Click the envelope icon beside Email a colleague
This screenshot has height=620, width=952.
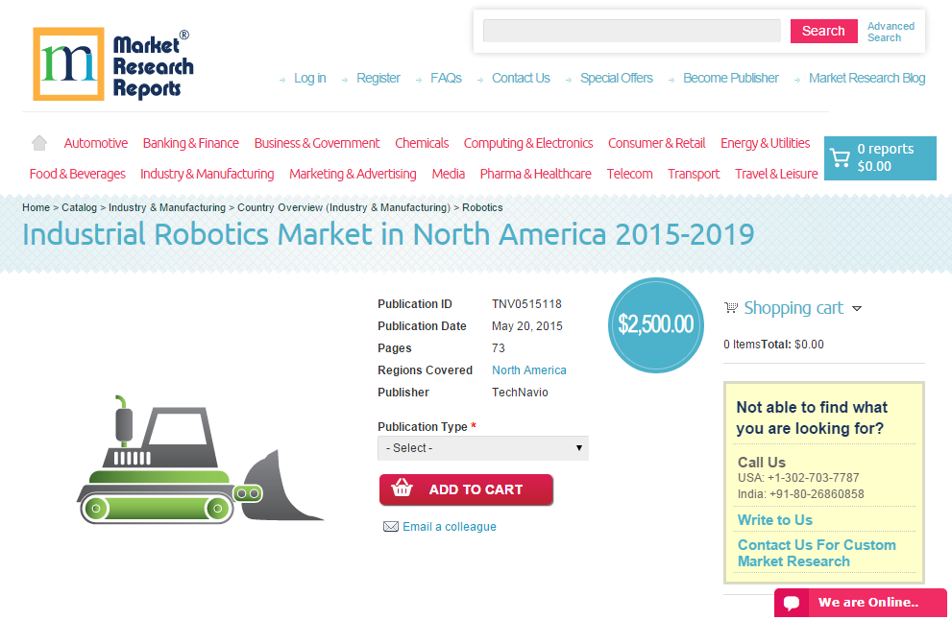click(390, 526)
